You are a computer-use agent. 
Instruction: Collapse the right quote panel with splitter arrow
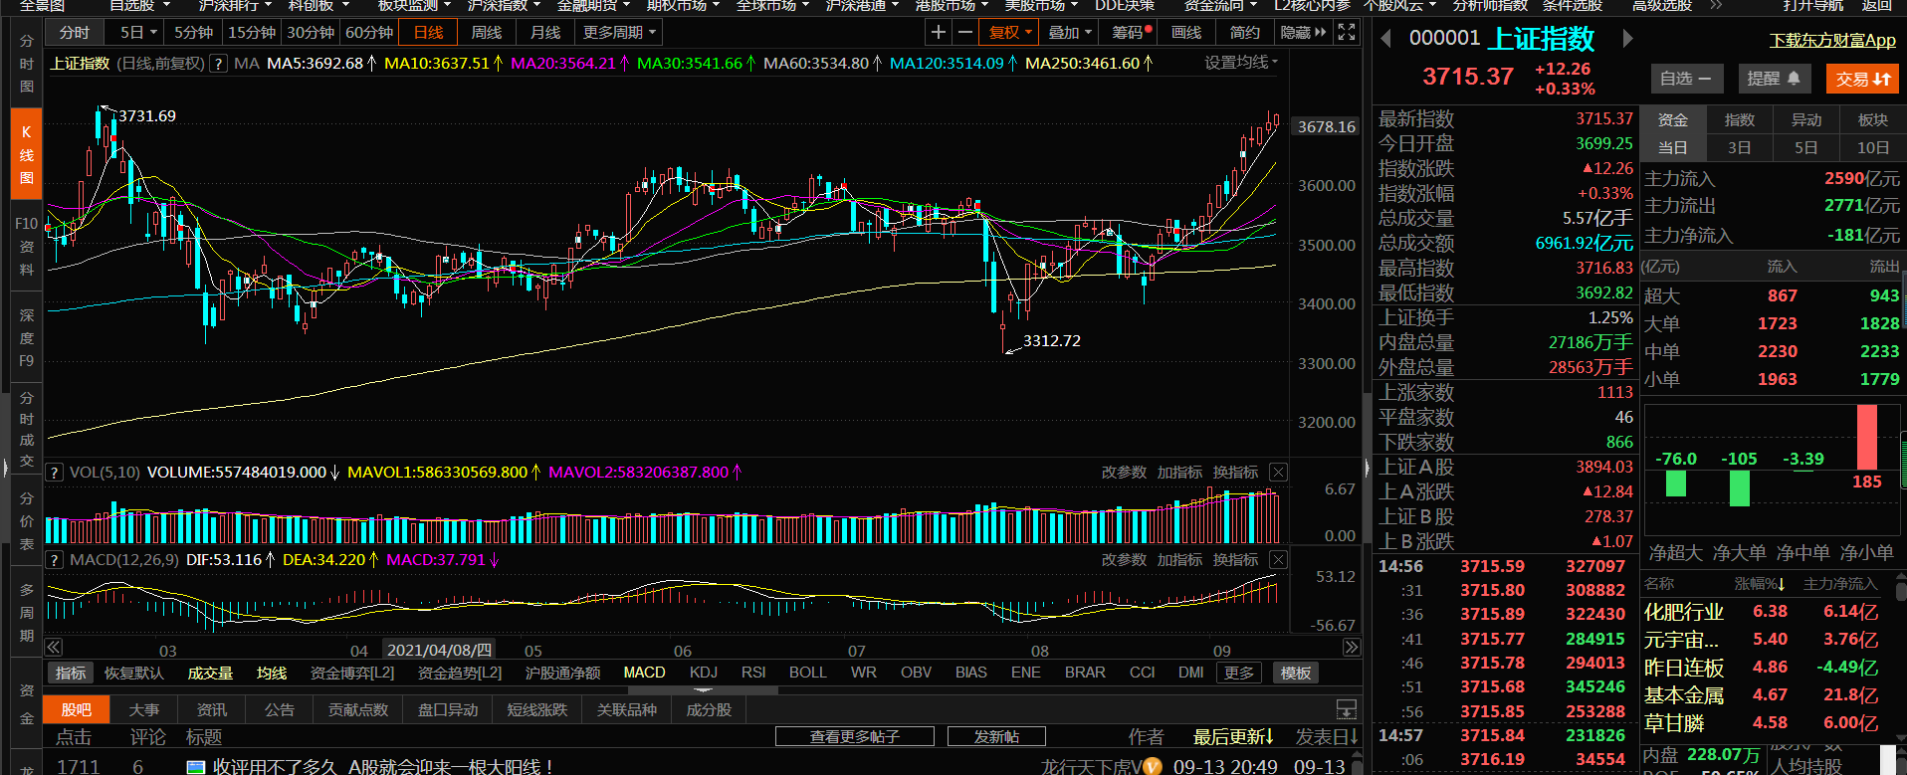tap(1367, 466)
